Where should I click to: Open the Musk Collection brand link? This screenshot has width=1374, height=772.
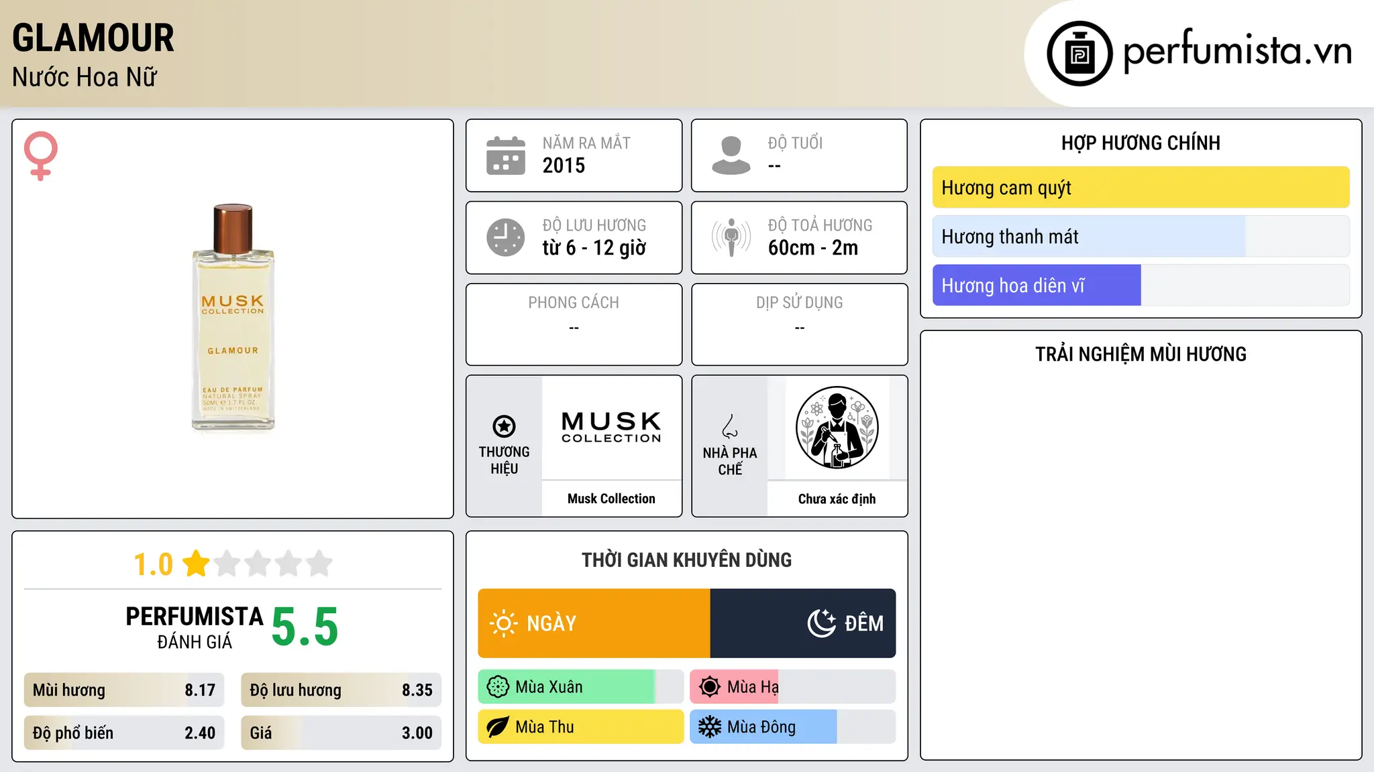(611, 499)
